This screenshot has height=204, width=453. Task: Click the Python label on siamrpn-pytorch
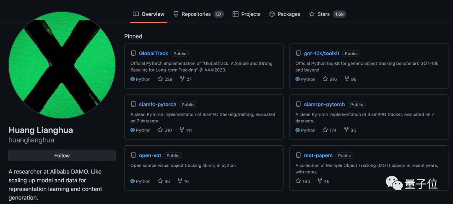pyautogui.click(x=308, y=130)
